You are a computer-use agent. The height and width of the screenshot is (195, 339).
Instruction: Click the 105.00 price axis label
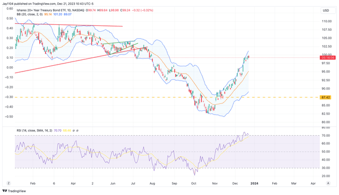[327, 38]
